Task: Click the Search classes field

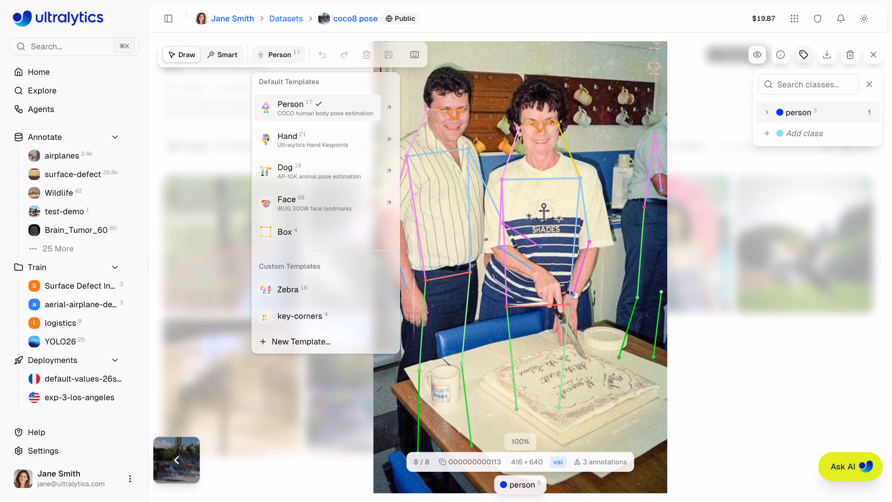Action: point(808,85)
